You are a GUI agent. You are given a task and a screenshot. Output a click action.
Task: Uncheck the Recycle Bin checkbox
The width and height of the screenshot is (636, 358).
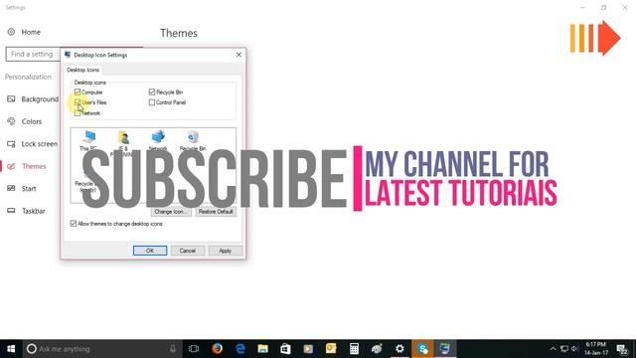click(152, 92)
